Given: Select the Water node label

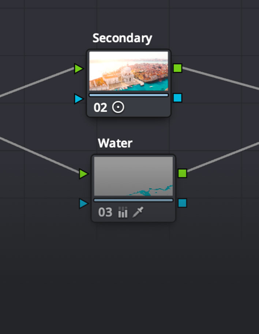Looking at the screenshot, I should 115,143.
